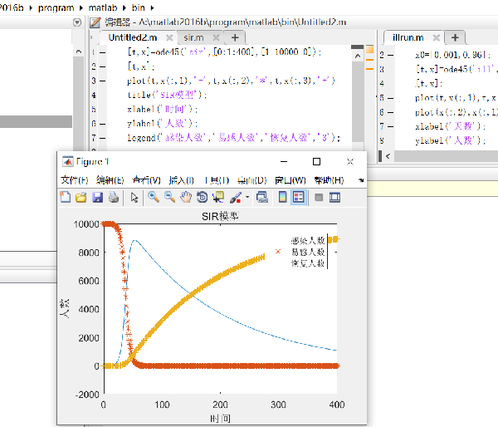
Task: Open the 编辑(E) menu in Figure 1
Action: (x=110, y=180)
